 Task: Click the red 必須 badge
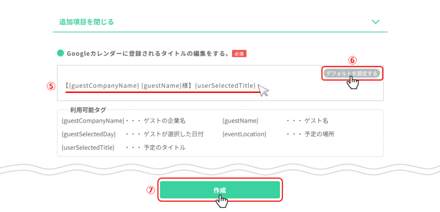coord(239,54)
